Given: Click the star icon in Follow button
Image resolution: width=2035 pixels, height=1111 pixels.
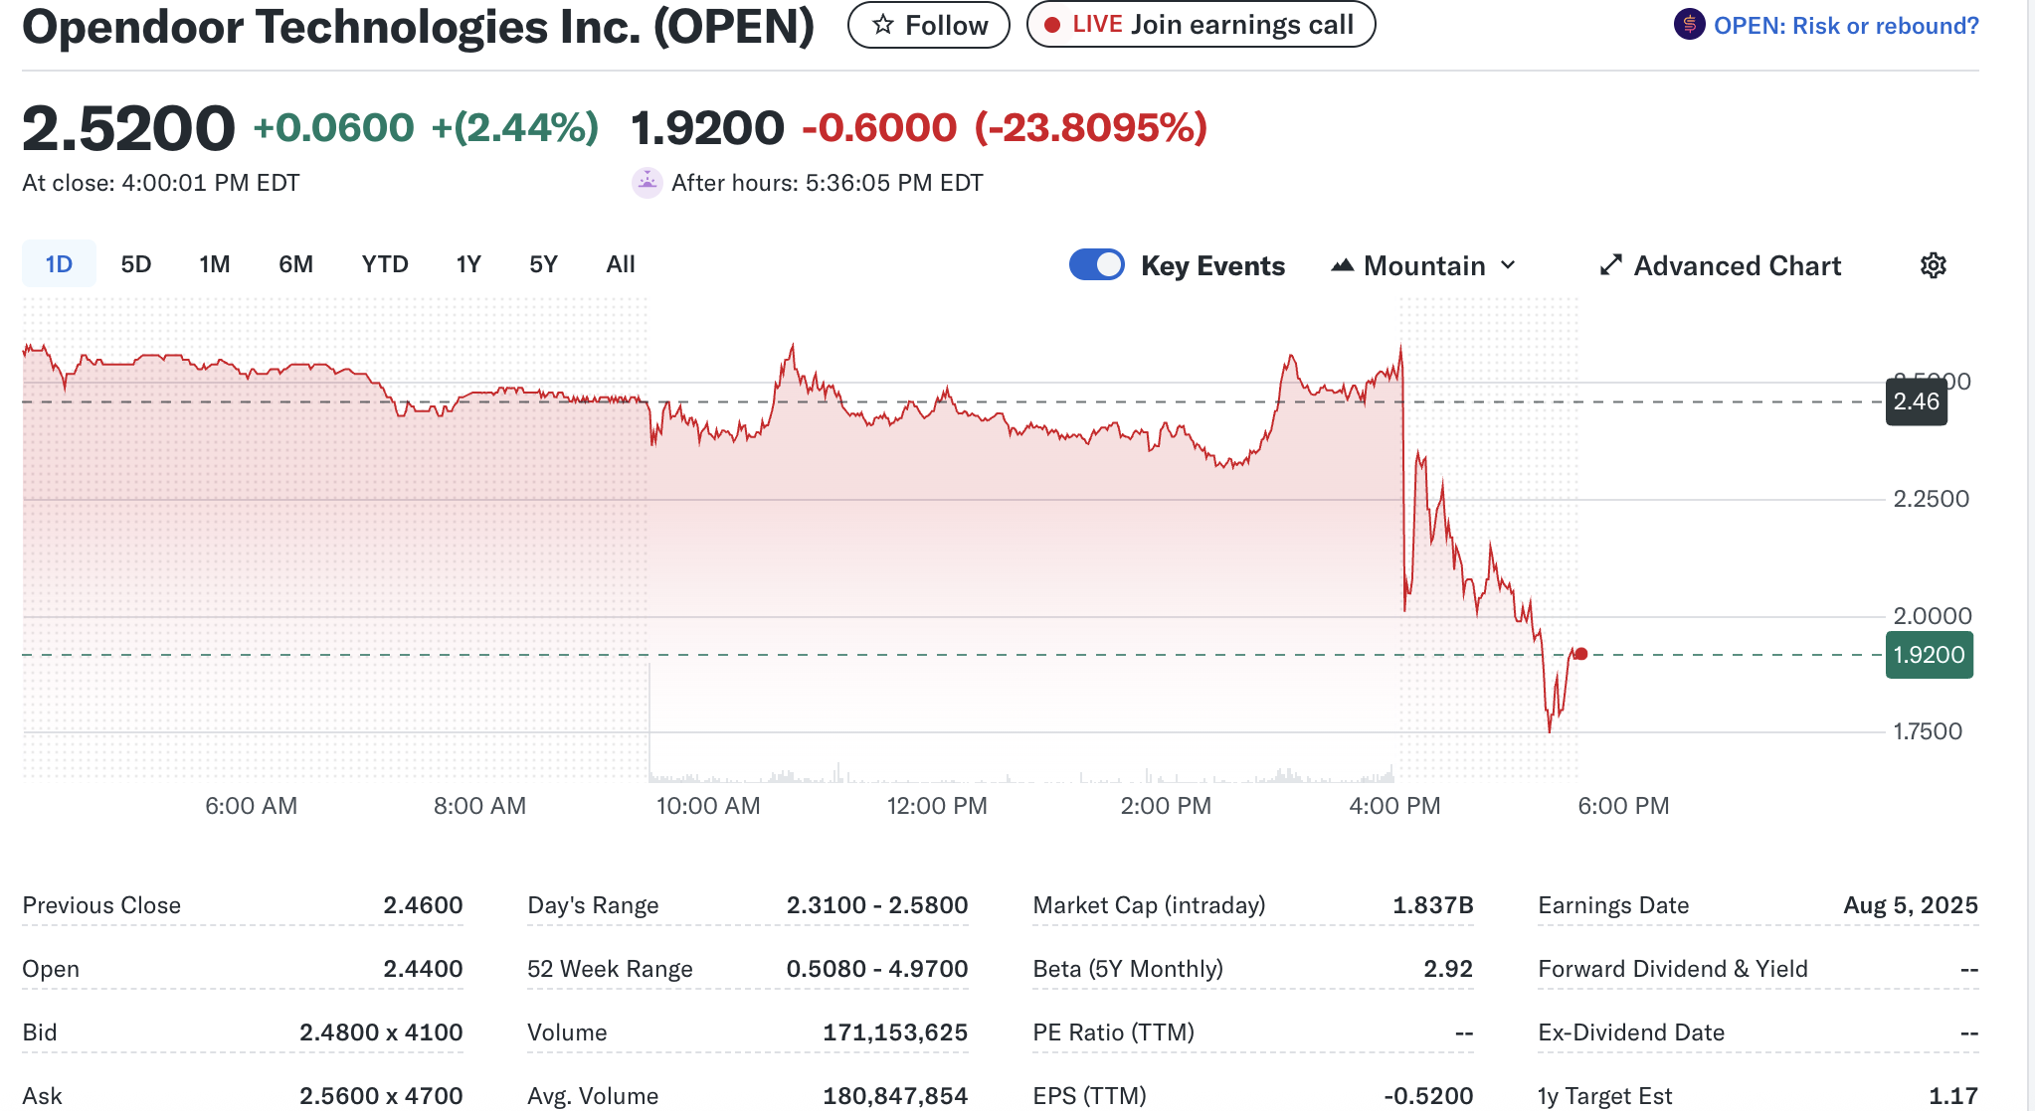Looking at the screenshot, I should 883,25.
